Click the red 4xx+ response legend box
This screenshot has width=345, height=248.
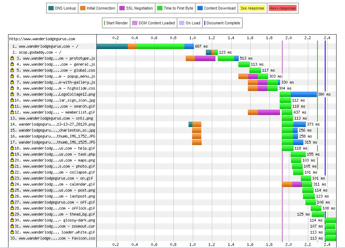pyautogui.click(x=282, y=8)
